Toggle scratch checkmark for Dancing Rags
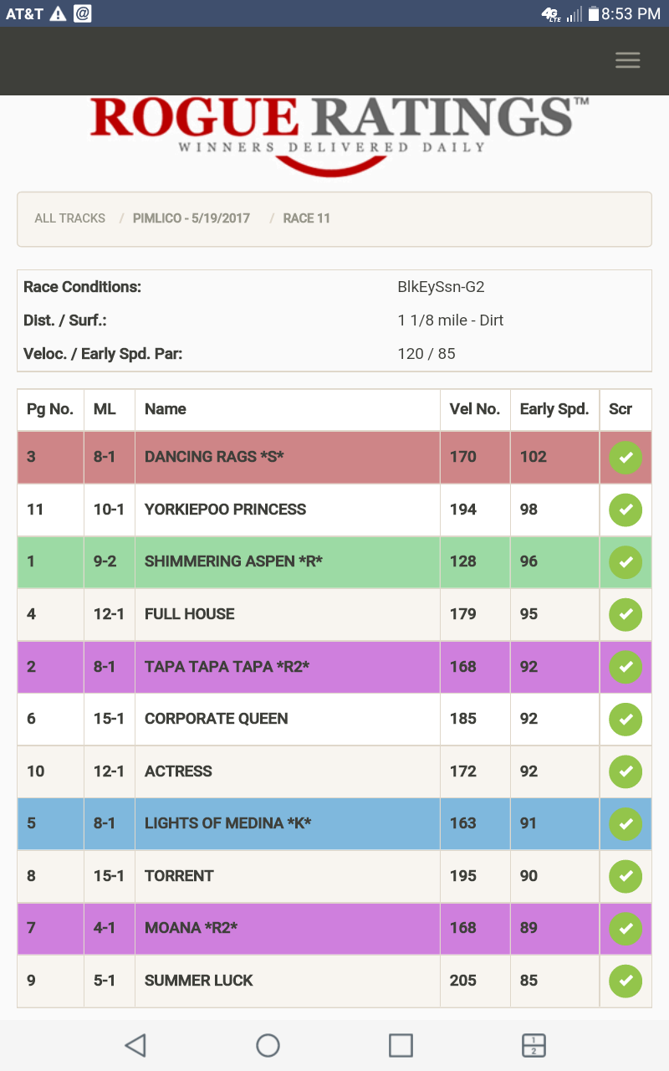The image size is (669, 1071). (626, 457)
